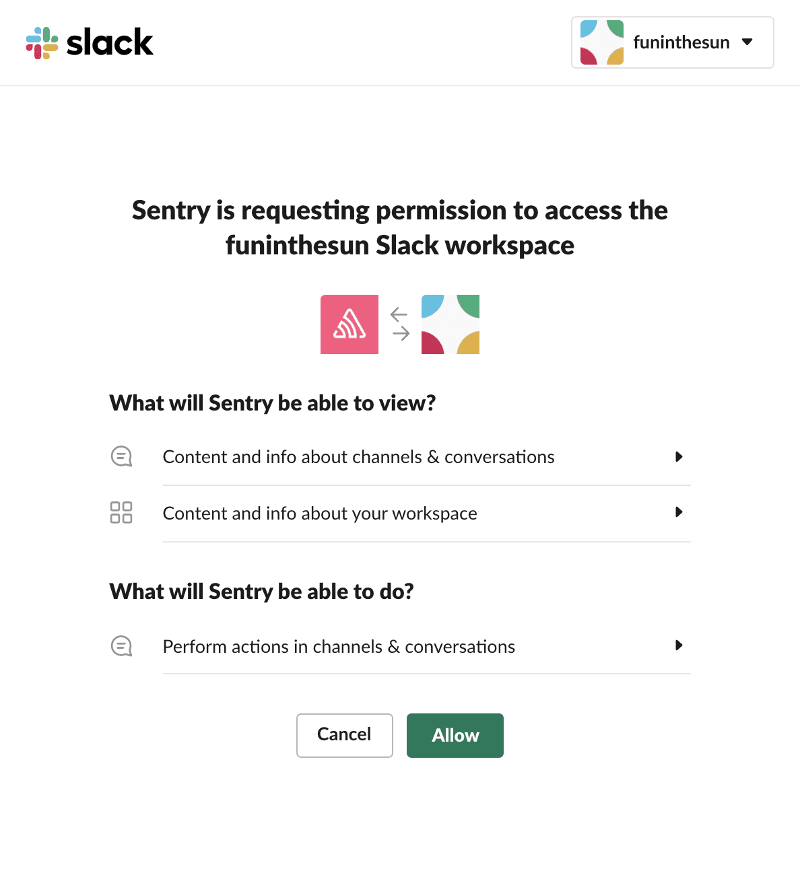Expand the Content and info about channels permission
The image size is (800, 883).
[x=679, y=457]
